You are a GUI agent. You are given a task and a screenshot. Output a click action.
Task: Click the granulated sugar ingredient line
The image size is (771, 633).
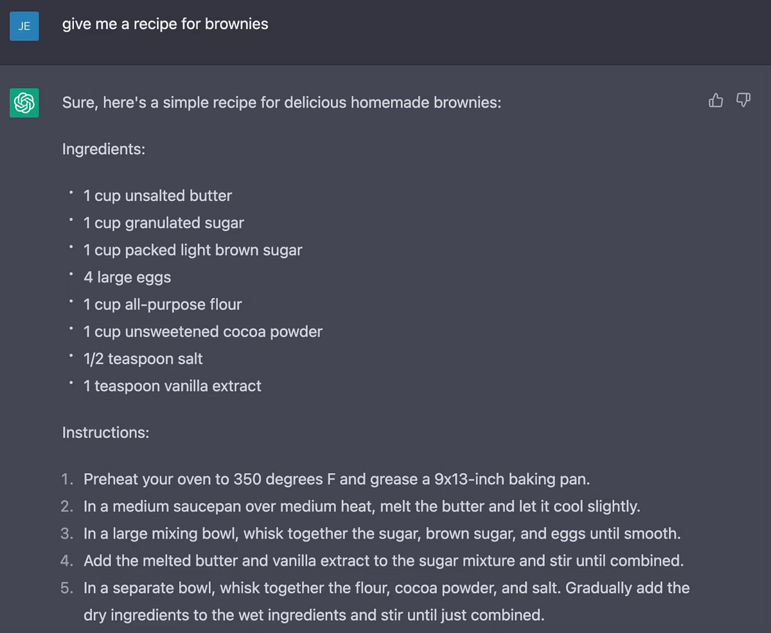click(163, 223)
